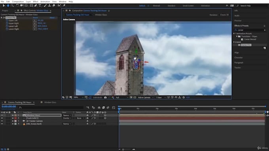Open the Animation menu
The width and height of the screenshot is (269, 151).
click(45, 2)
